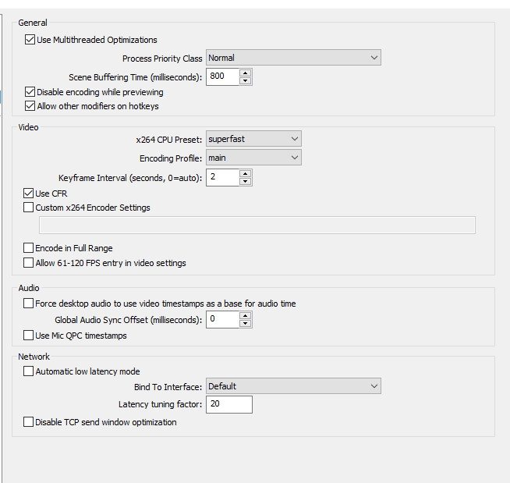Image resolution: width=510 pixels, height=483 pixels.
Task: Open the x264 CPU Preset dropdown
Action: (253, 139)
